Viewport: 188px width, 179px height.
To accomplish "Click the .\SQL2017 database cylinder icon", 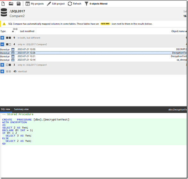I will tap(4, 13).
